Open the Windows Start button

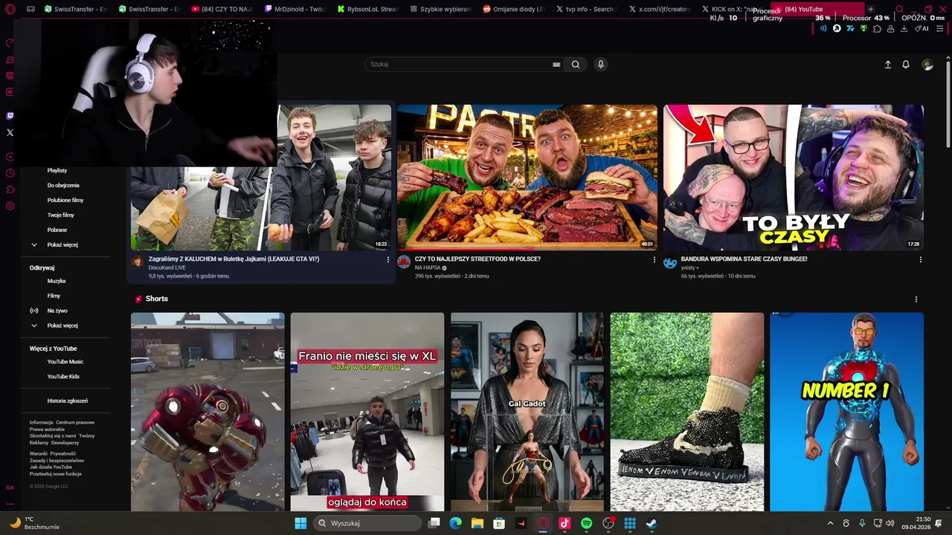pos(300,523)
